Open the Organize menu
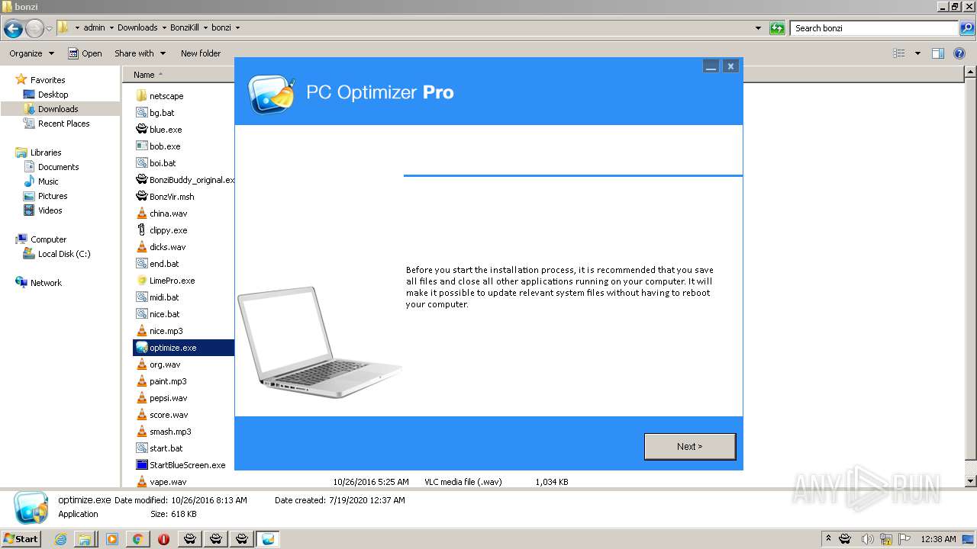The image size is (977, 549). tap(31, 53)
